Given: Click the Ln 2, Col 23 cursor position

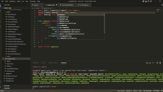Looking at the screenshot, I should coord(121,91).
